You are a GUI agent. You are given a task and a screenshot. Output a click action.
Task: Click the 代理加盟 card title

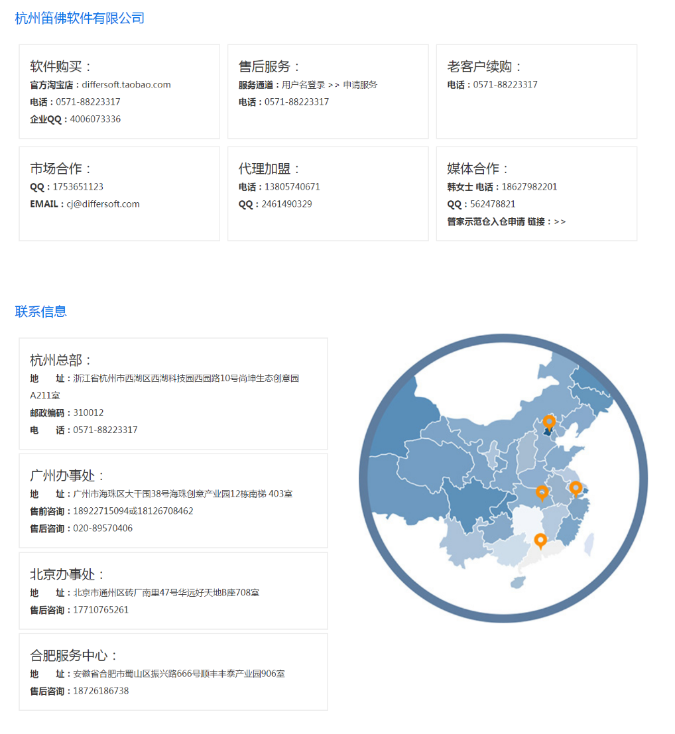[x=269, y=168]
